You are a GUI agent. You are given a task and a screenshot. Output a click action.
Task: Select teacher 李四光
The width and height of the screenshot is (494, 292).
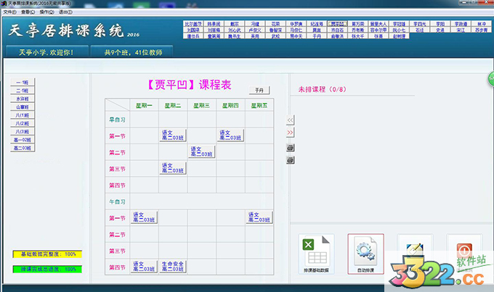[x=420, y=24]
